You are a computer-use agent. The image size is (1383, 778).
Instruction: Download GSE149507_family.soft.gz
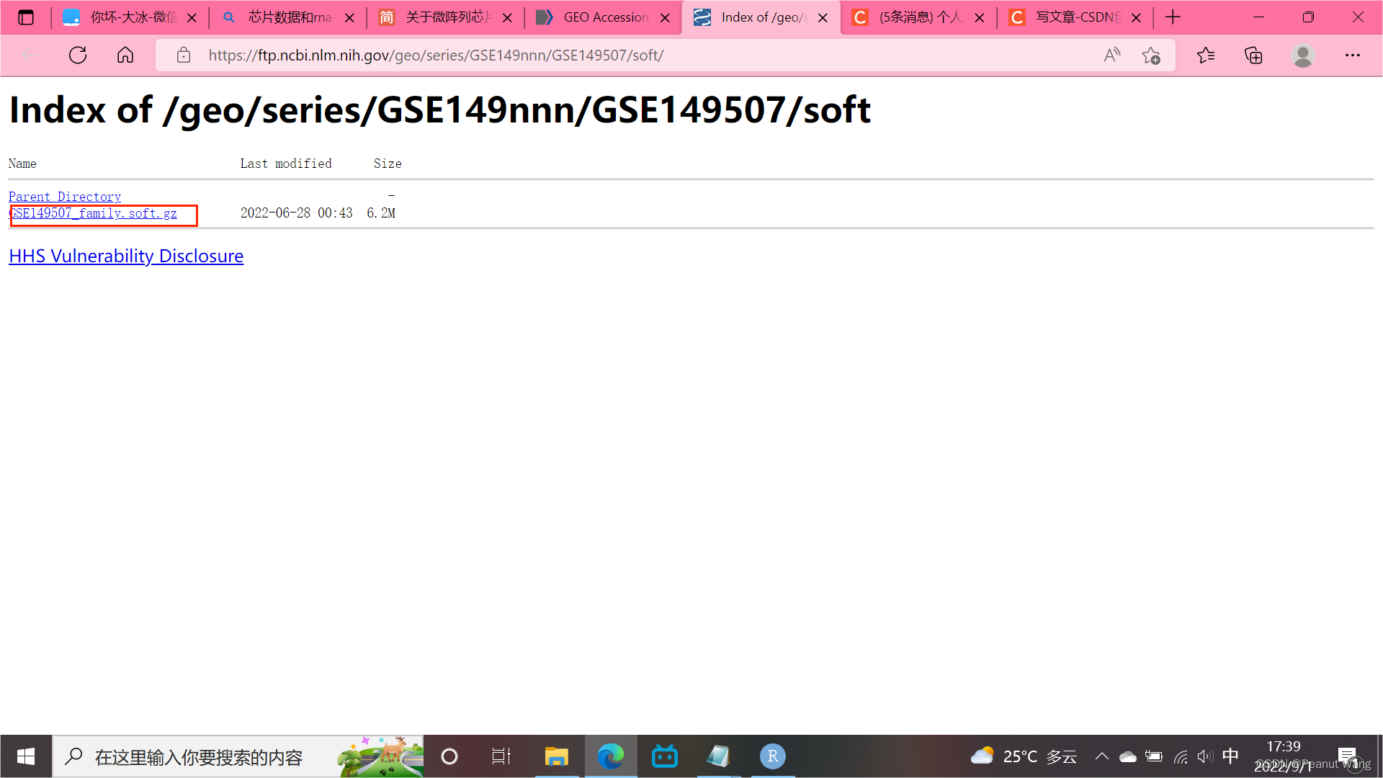click(x=93, y=213)
